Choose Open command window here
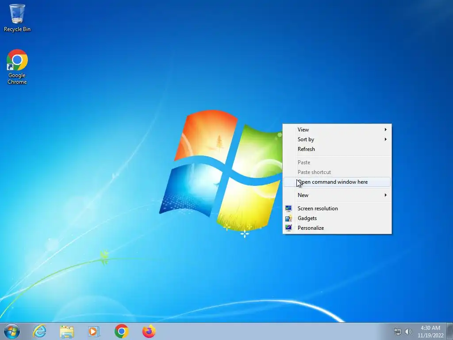 point(337,182)
